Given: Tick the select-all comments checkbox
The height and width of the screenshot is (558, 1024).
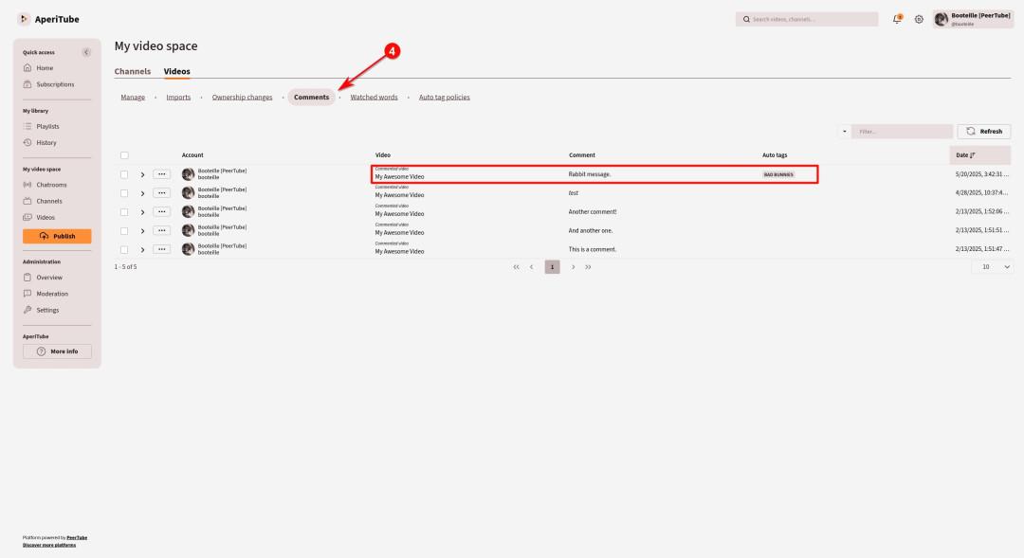Looking at the screenshot, I should coord(124,155).
